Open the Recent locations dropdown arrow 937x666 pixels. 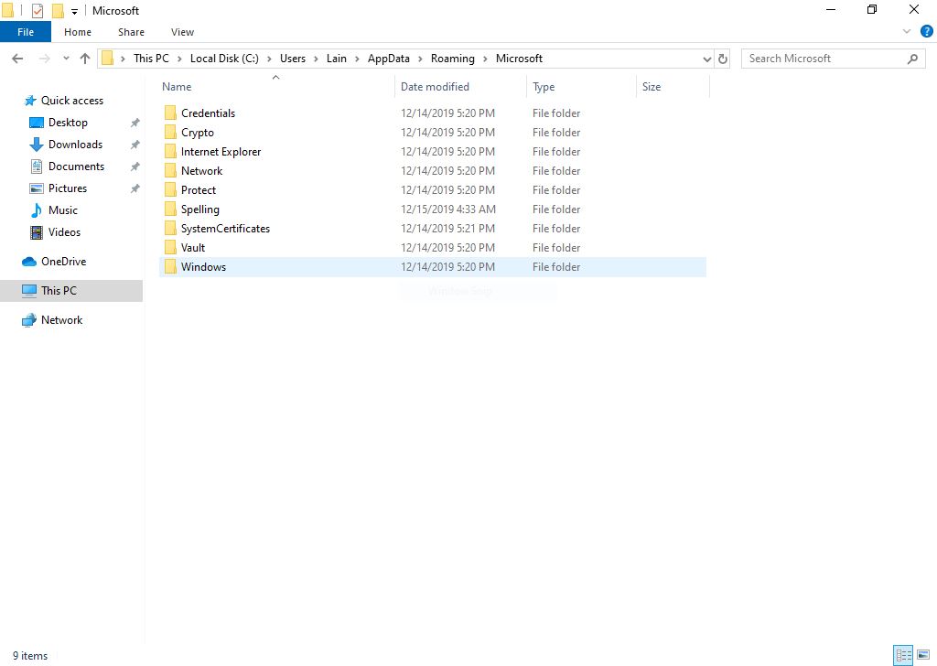[x=66, y=59]
